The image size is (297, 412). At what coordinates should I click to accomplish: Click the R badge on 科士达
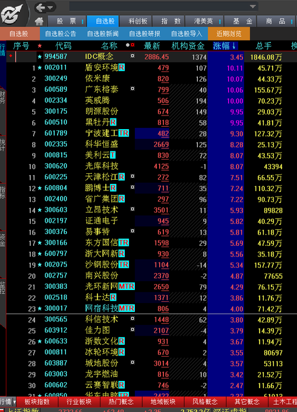113,298
